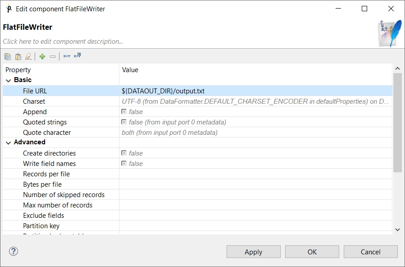Screen dimensions: 405x267
Task: Open help via the question mark icon
Action: pos(14,251)
